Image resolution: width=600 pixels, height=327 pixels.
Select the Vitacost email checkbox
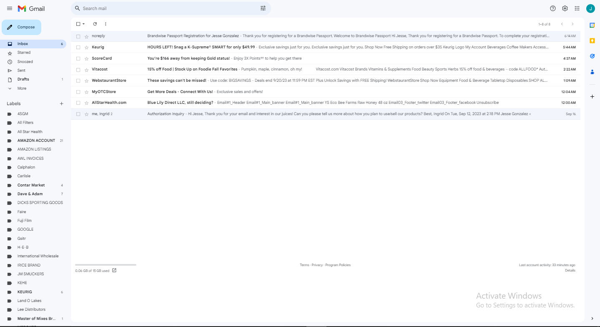pos(78,70)
